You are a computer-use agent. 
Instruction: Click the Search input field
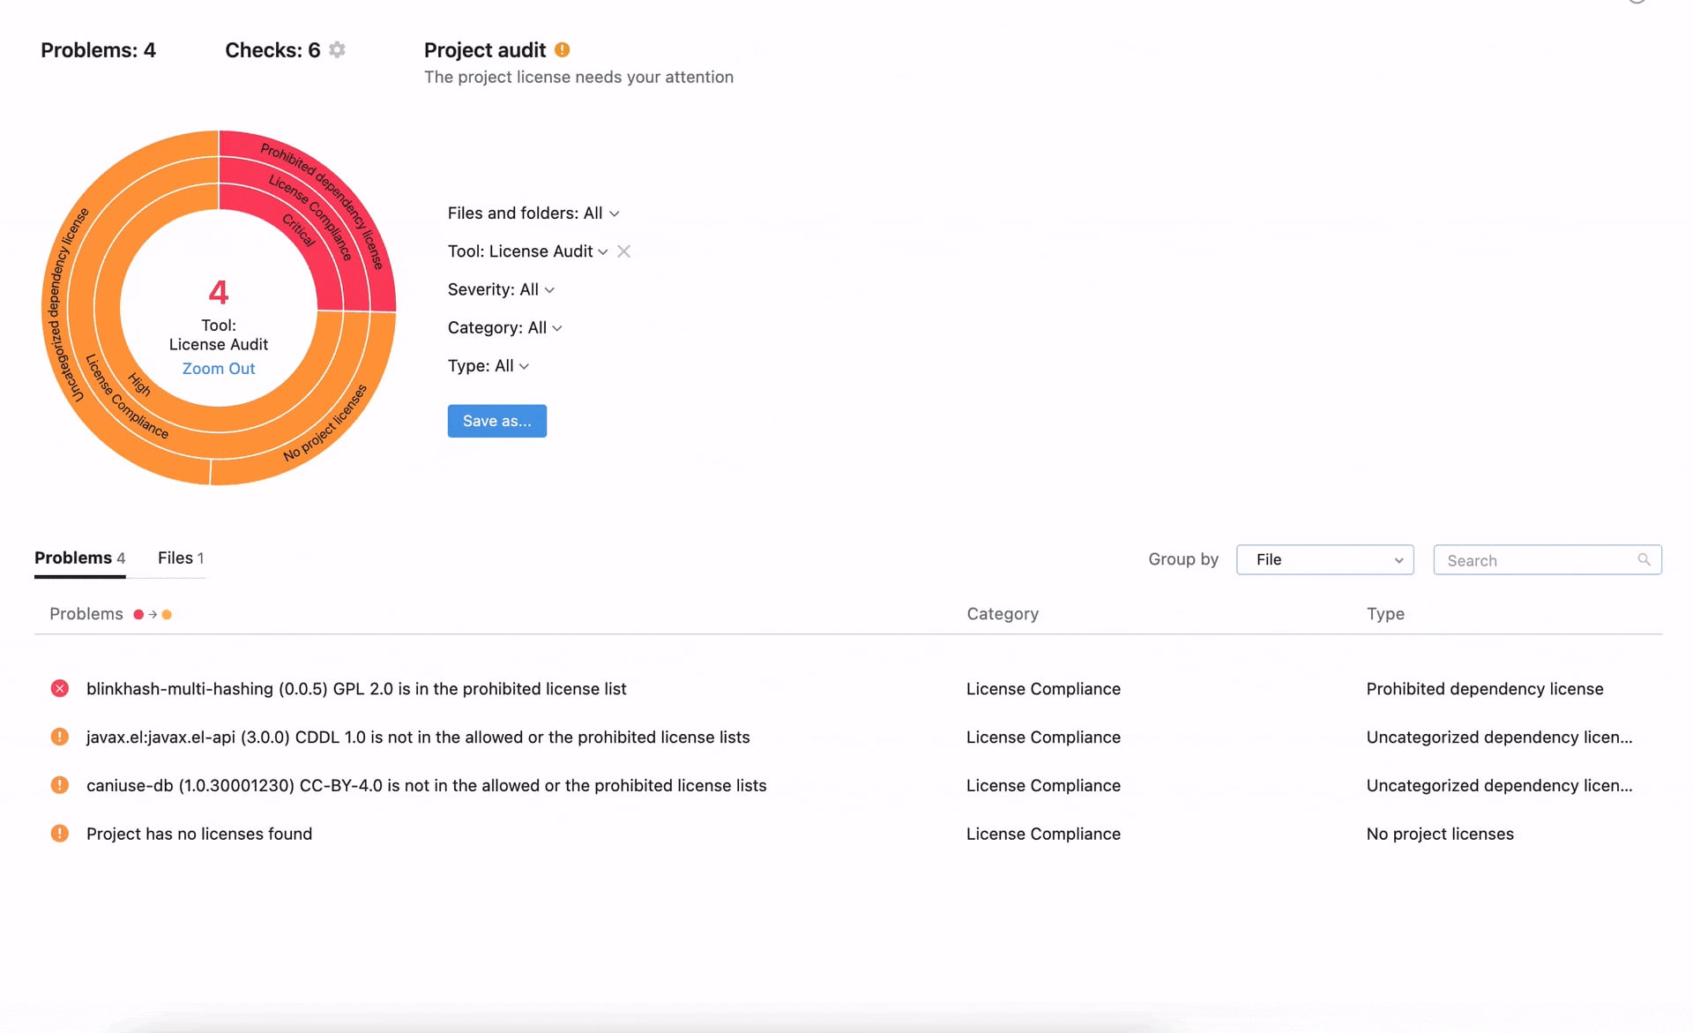tap(1548, 558)
